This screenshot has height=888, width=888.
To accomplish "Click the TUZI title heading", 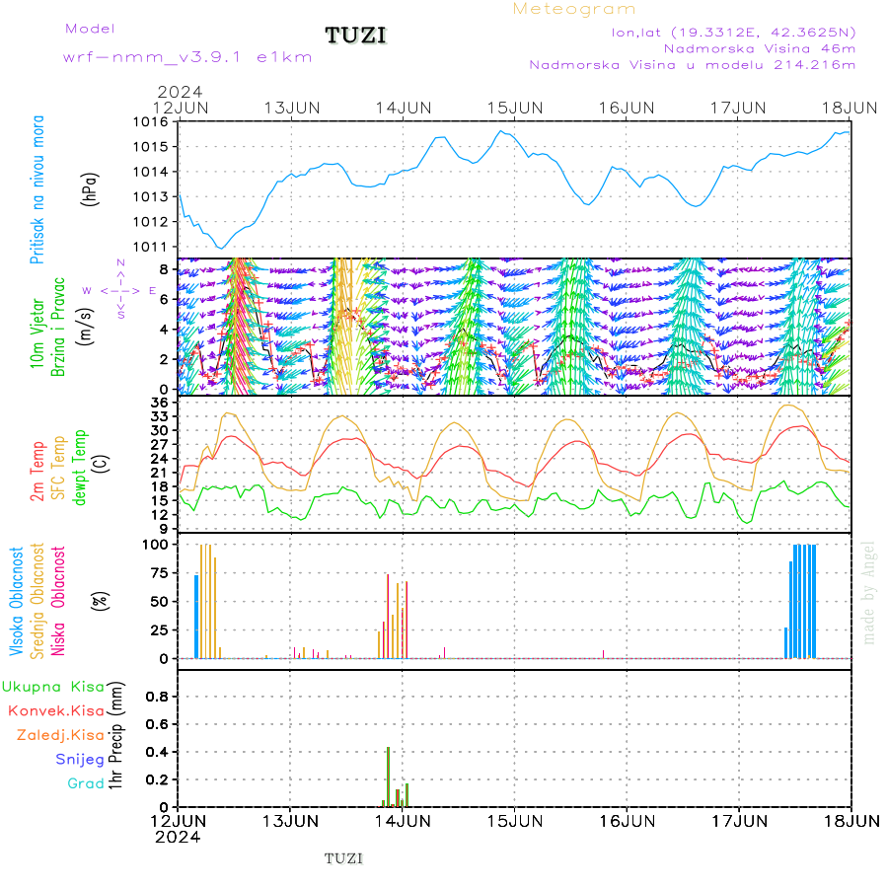I will click(x=355, y=36).
